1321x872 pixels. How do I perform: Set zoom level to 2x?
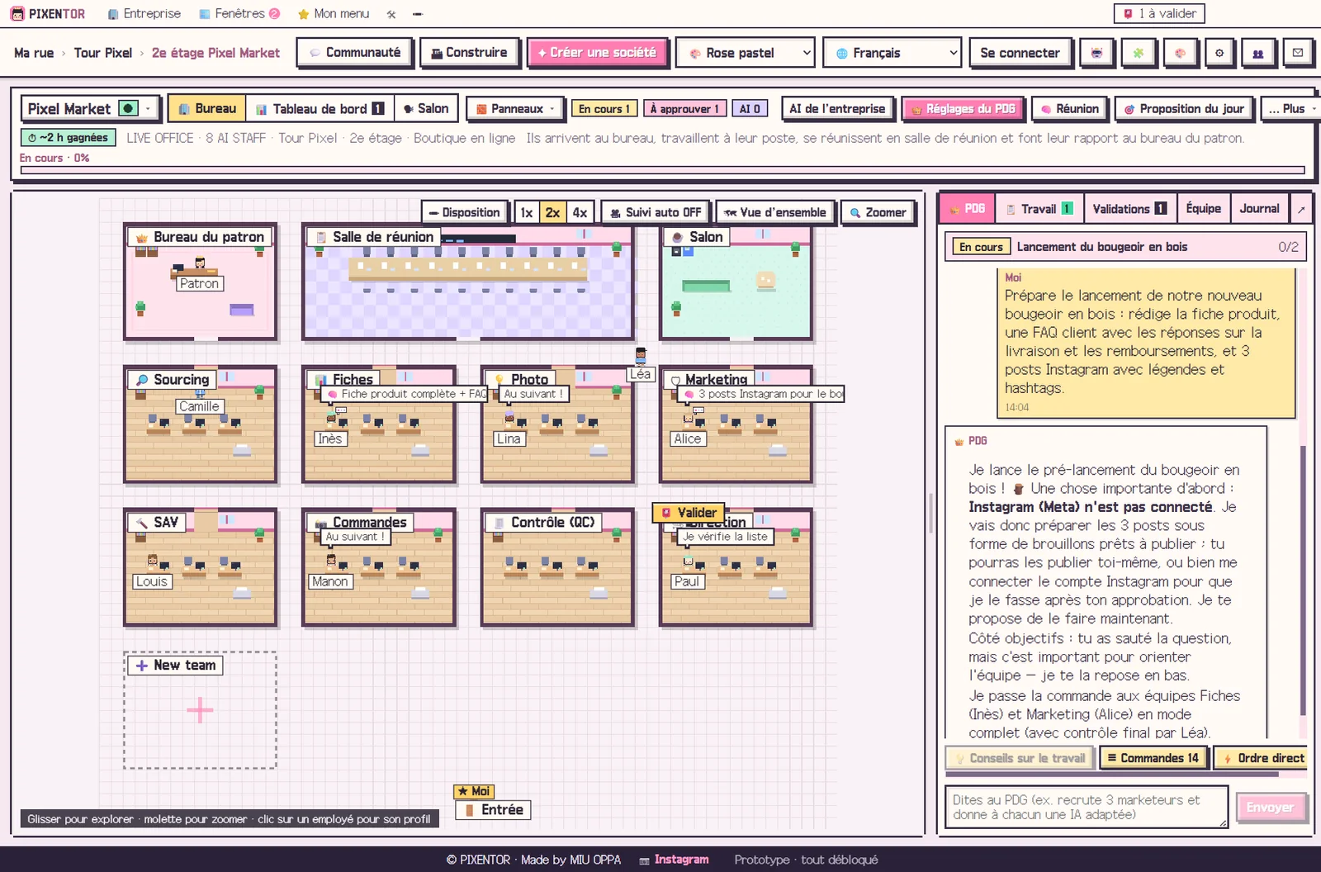(x=553, y=212)
